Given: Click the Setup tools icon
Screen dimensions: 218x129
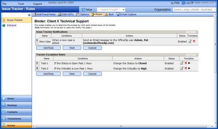Looking at the screenshot, I should [x=83, y=10].
